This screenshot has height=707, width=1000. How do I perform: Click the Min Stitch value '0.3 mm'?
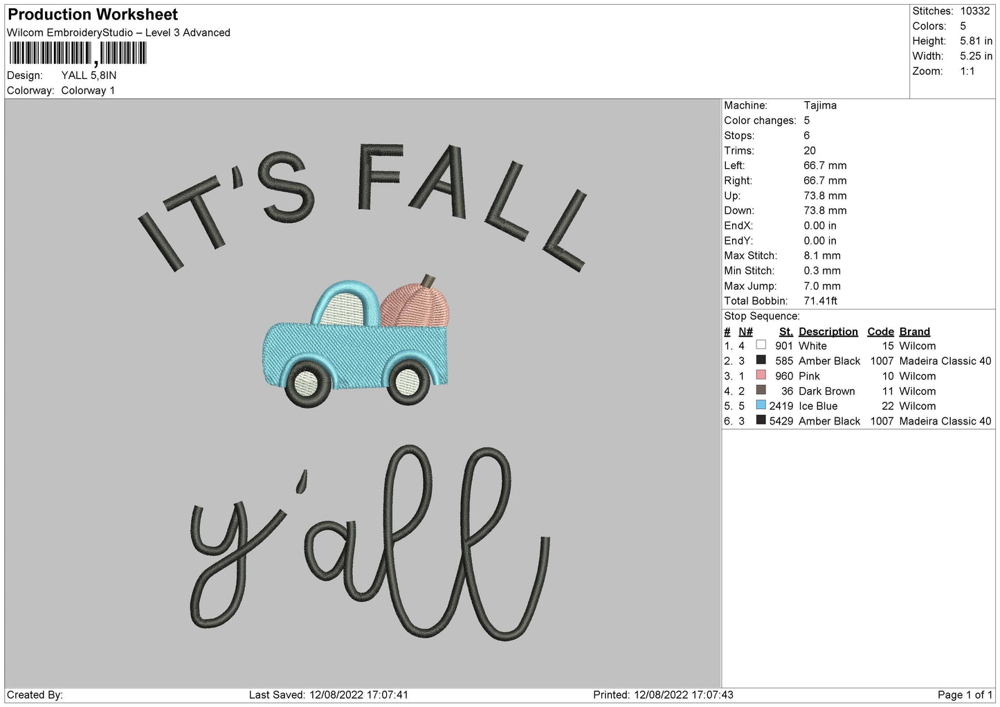click(x=822, y=271)
